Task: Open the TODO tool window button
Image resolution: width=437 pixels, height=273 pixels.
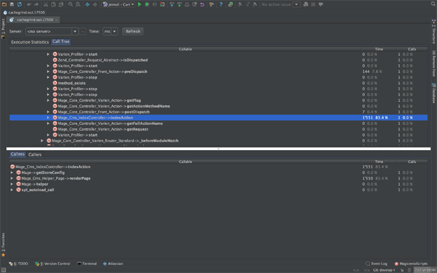Action: click(18, 263)
